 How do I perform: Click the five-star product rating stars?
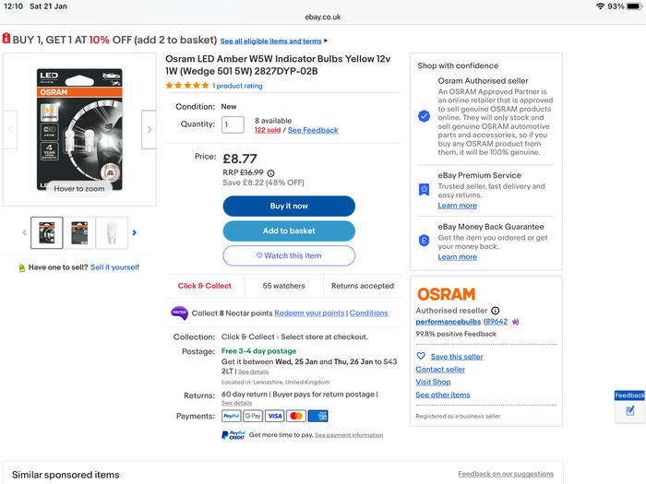pos(187,86)
